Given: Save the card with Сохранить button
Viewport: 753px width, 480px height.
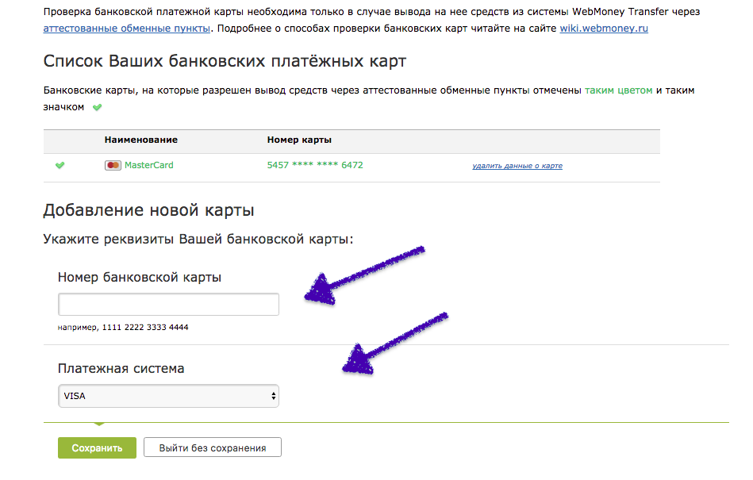Looking at the screenshot, I should click(97, 447).
